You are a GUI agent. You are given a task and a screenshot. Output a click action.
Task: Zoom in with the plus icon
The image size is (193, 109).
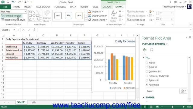click(x=184, y=107)
